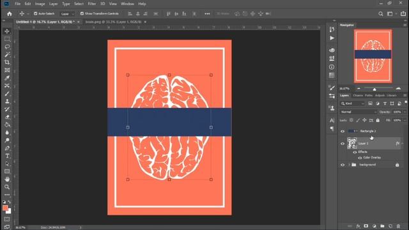The height and width of the screenshot is (230, 409).
Task: Click the Share icon at top right
Action: coord(403,14)
